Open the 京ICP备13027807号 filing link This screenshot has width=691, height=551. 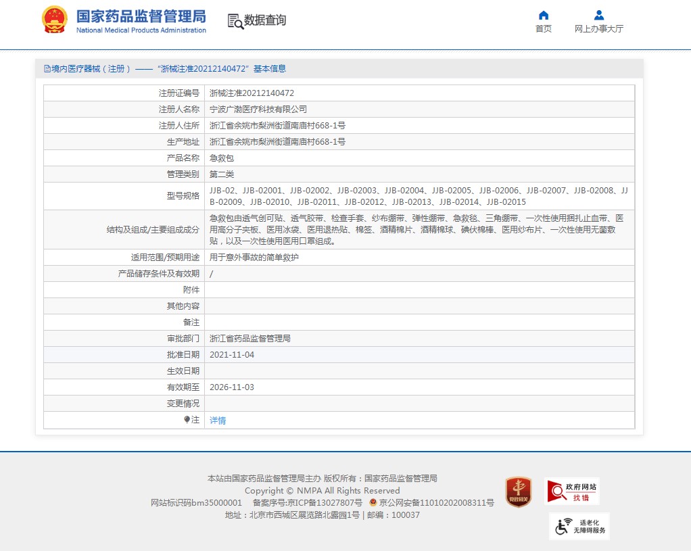[325, 503]
